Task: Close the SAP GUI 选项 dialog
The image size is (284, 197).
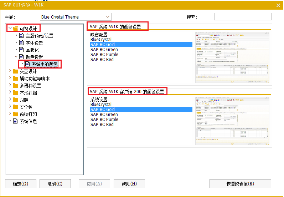Action: (x=278, y=5)
